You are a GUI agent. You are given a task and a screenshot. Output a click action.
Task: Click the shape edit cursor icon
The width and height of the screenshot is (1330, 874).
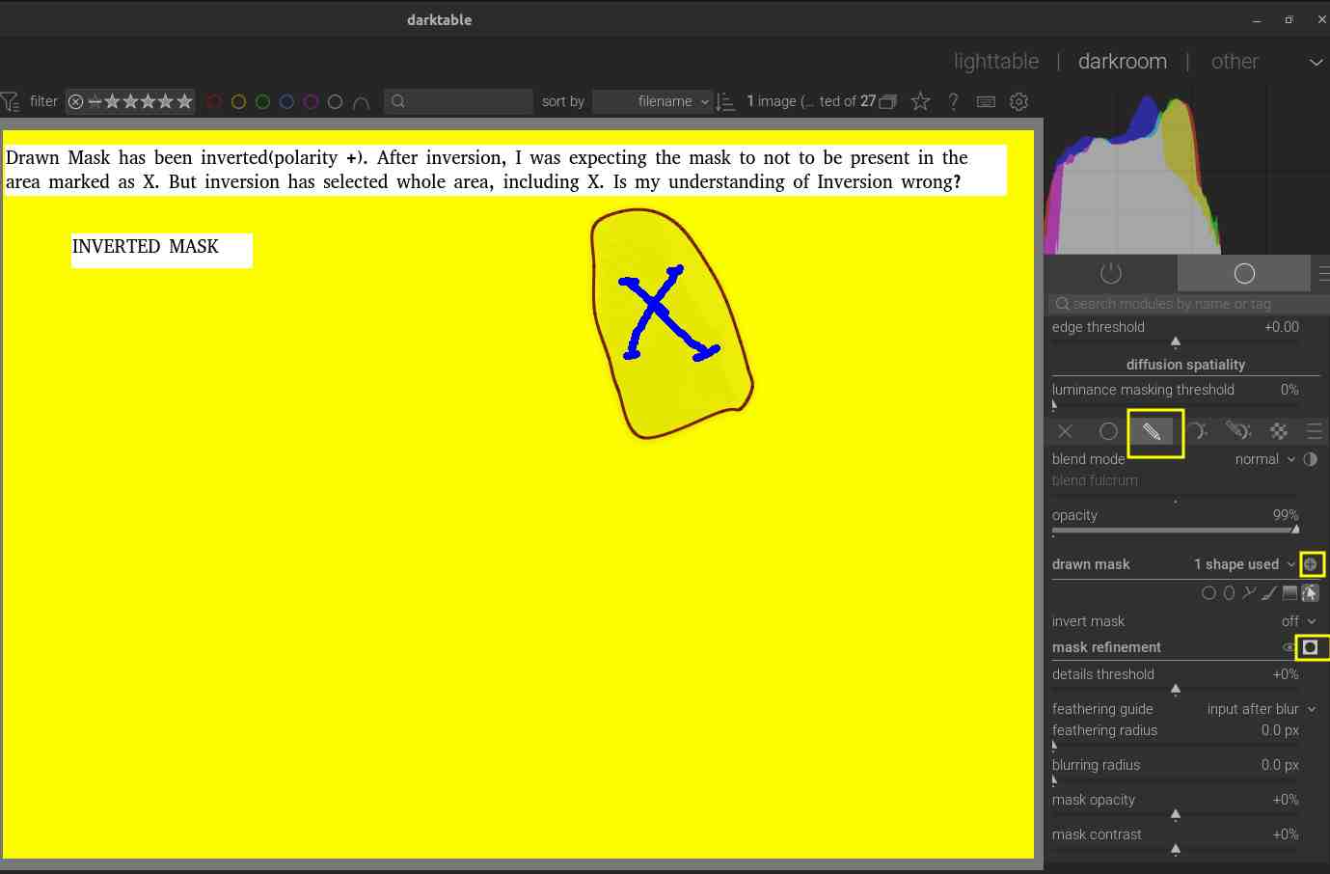click(x=1310, y=593)
